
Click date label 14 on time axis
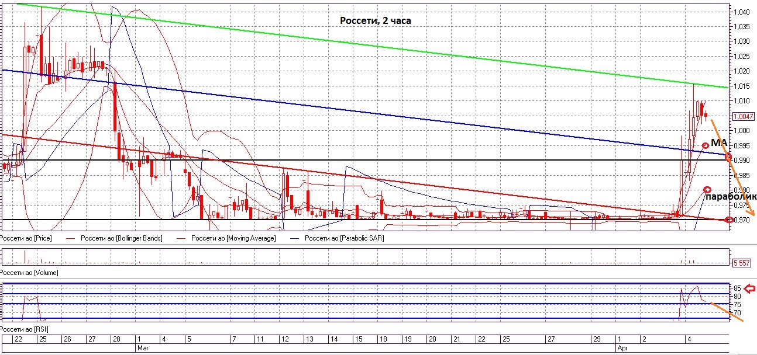334,339
